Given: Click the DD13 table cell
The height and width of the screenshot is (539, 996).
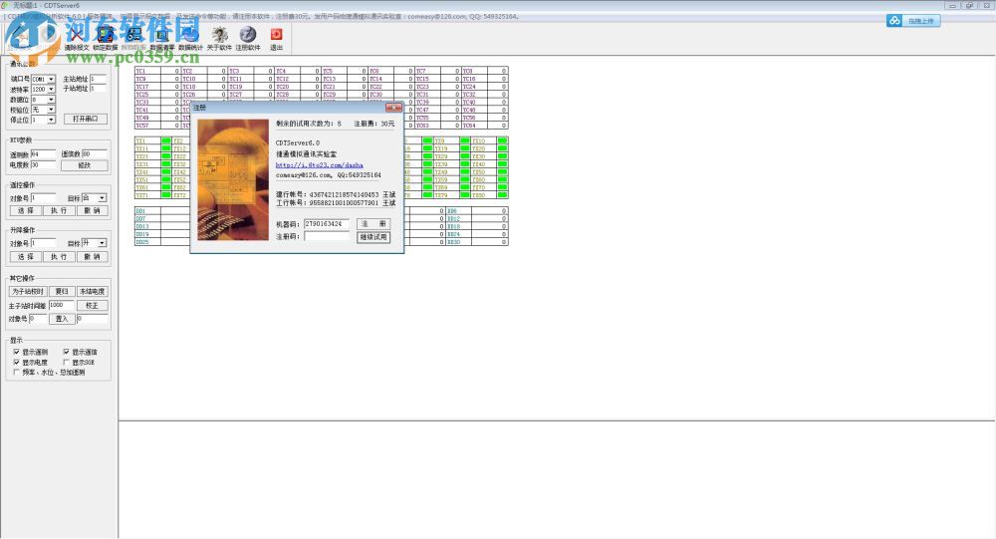Looking at the screenshot, I should point(147,226).
